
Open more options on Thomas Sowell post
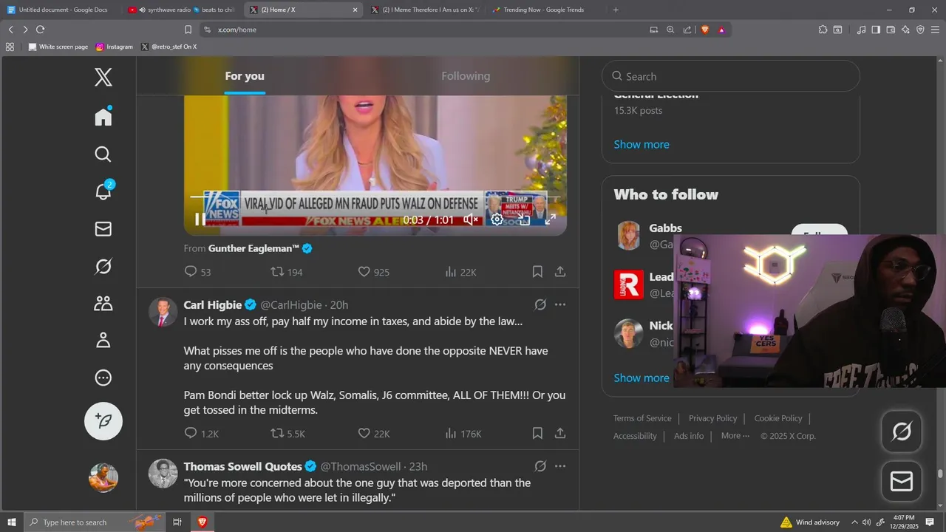[x=560, y=466]
